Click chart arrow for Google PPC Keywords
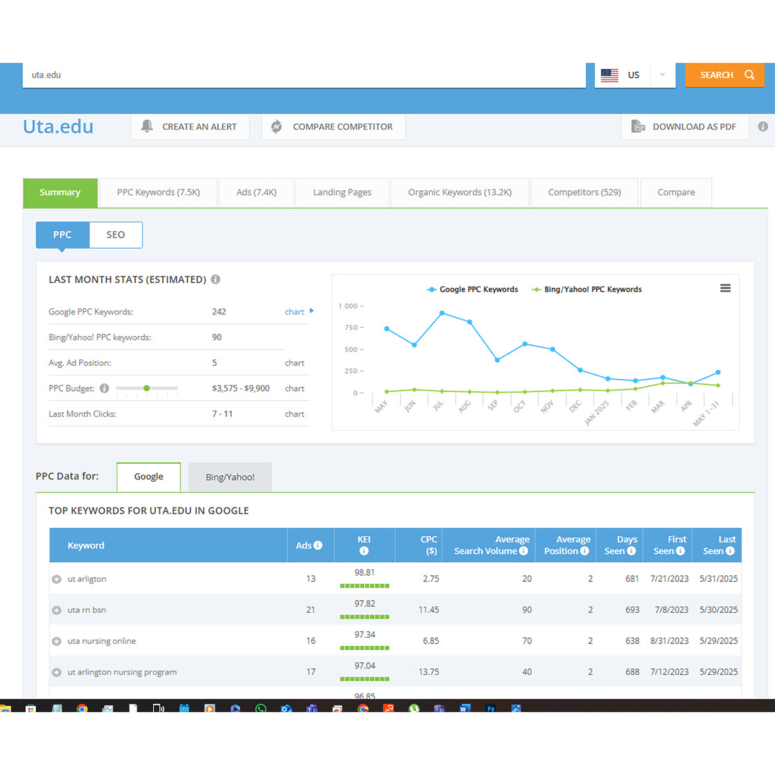This screenshot has width=775, height=775. (312, 310)
